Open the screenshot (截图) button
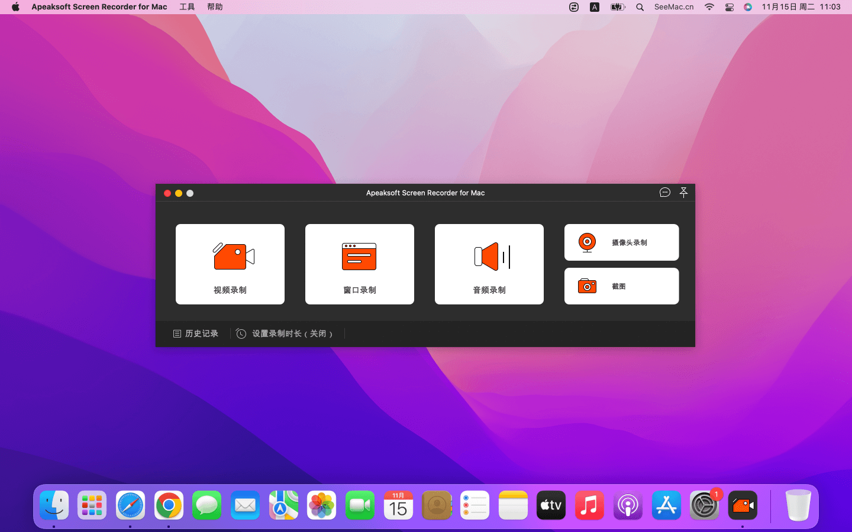852x532 pixels. click(621, 286)
